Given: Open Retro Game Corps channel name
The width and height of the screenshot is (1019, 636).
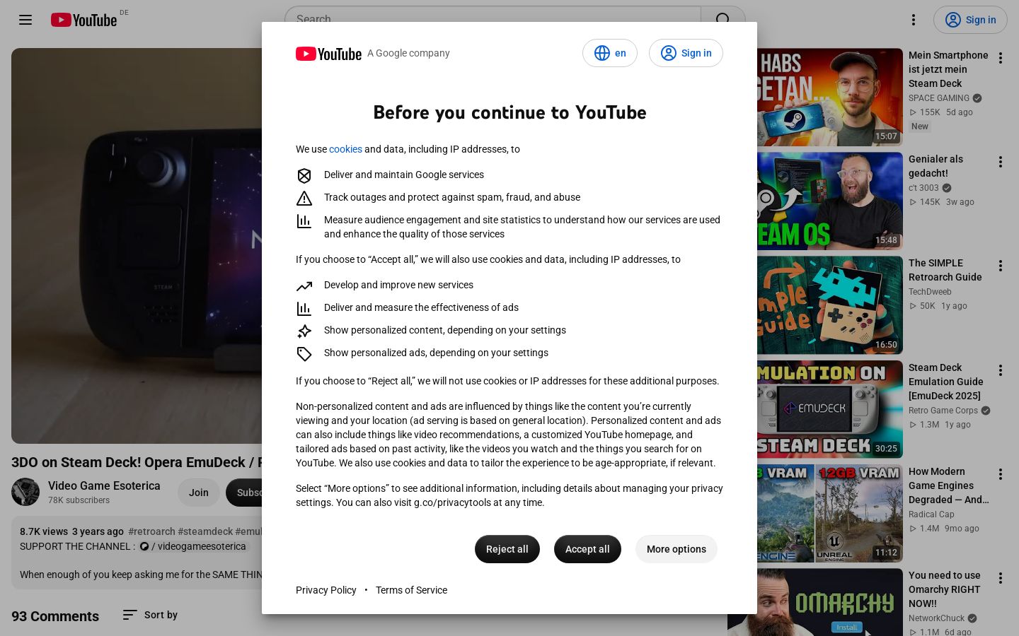Looking at the screenshot, I should coord(943,411).
